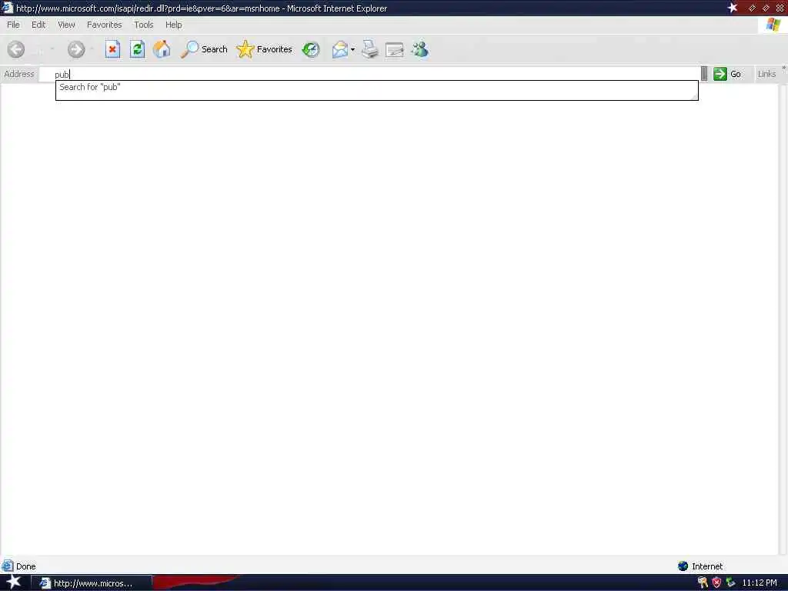Viewport: 788px width, 591px height.
Task: Click the Internet Explorer title bar icon
Action: coord(7,8)
